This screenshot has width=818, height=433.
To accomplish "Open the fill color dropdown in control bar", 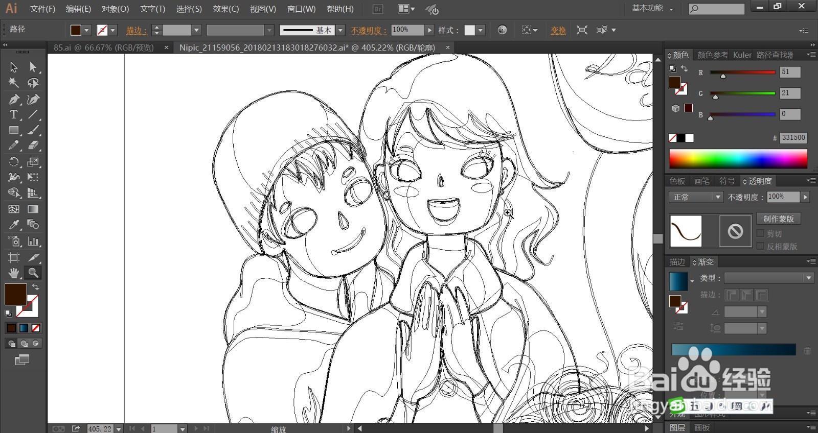I will tap(86, 30).
